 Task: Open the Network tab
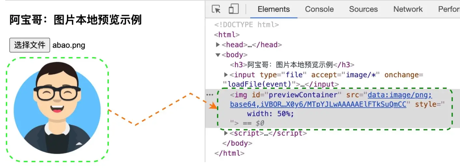pyautogui.click(x=408, y=9)
